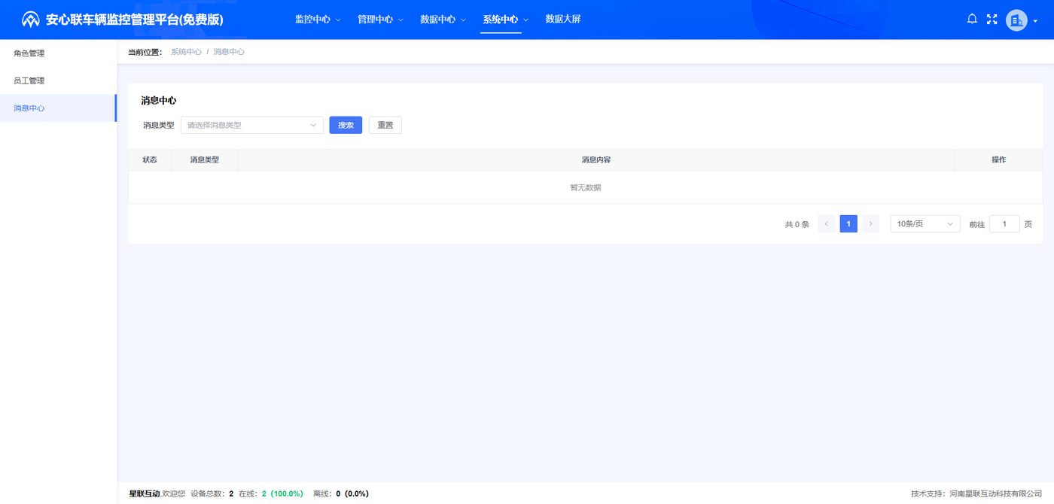Expand the 系统中心 menu

point(505,20)
